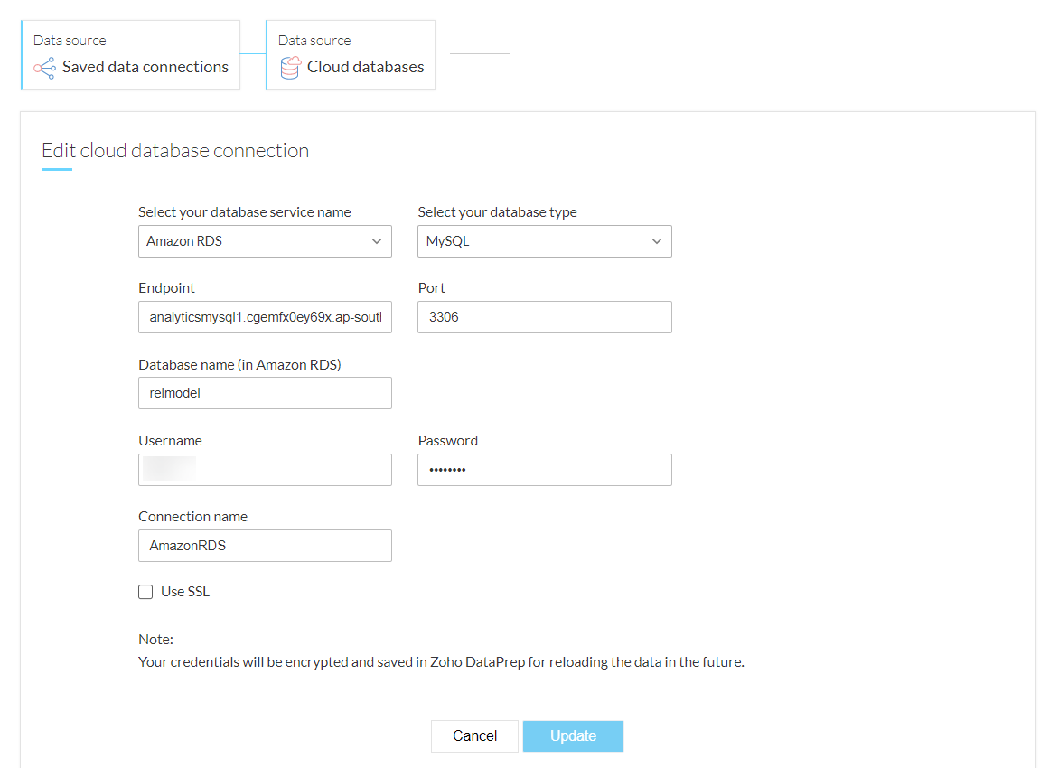The height and width of the screenshot is (768, 1049).
Task: Click the MySQL dropdown chevron arrow
Action: click(657, 241)
